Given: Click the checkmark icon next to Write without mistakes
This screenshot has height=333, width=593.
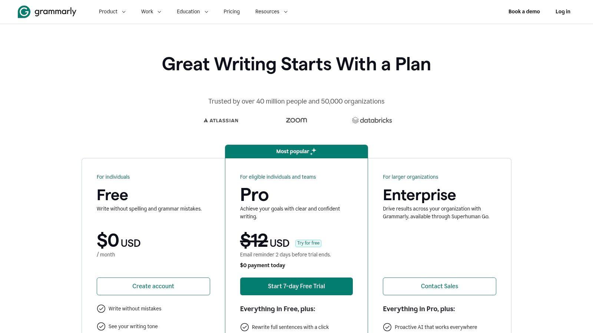Looking at the screenshot, I should click(101, 309).
